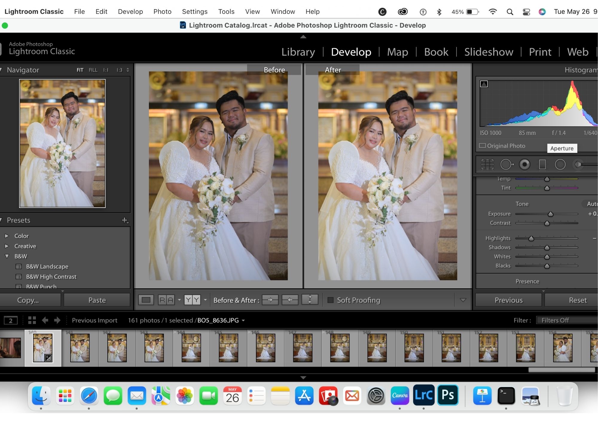
Task: Adjust the Temp slider handle
Action: point(547,179)
